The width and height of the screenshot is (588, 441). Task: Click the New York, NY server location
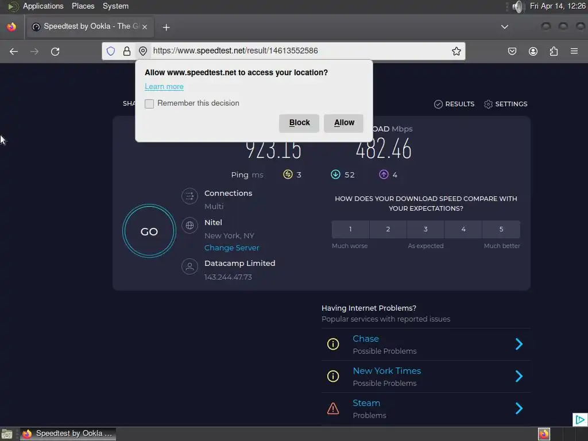[229, 235]
